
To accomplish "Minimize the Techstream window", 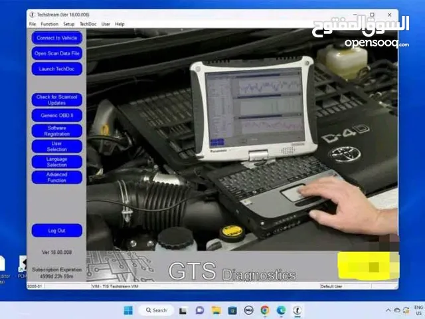I will coord(355,15).
